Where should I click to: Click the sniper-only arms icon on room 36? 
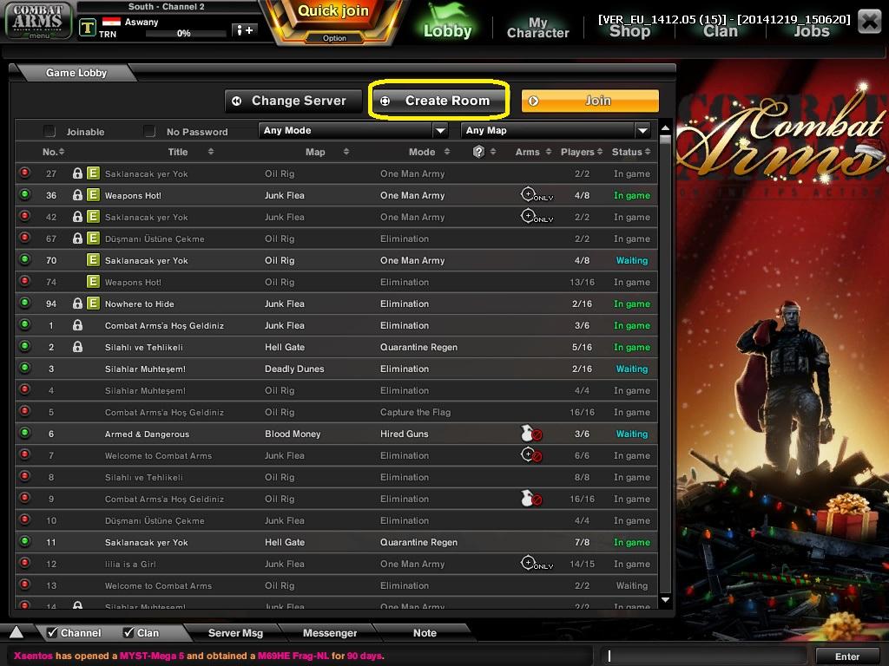click(x=537, y=195)
